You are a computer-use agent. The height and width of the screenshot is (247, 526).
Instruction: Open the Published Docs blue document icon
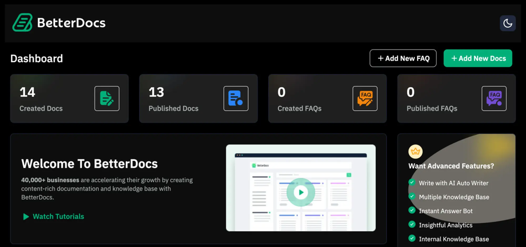tap(236, 99)
